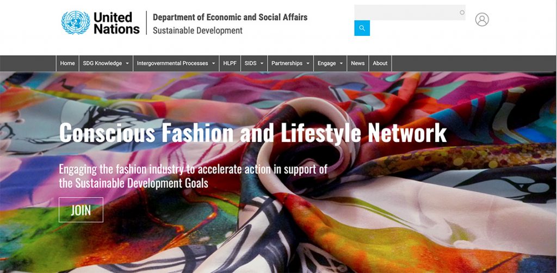Click the blue search magnifier button
557x273 pixels.
362,28
